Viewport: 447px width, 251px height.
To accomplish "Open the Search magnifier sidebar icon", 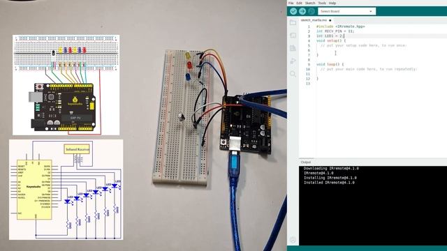I will tap(293, 74).
